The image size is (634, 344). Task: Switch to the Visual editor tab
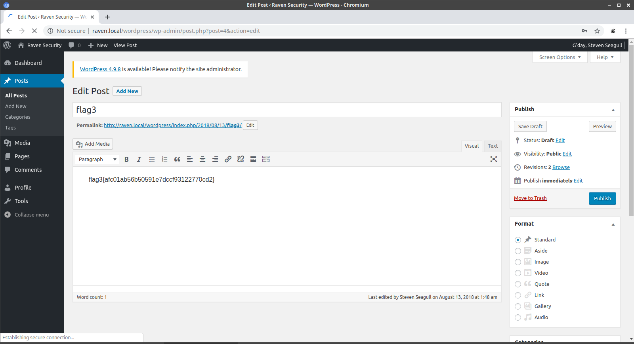[x=472, y=146]
